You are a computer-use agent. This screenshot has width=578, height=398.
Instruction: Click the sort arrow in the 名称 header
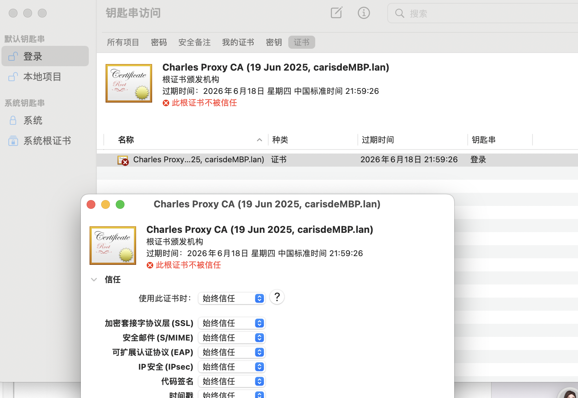click(260, 140)
